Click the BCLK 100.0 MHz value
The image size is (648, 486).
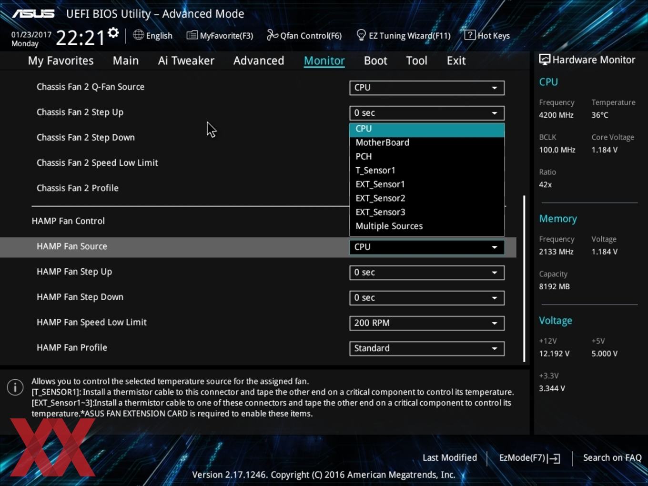557,150
